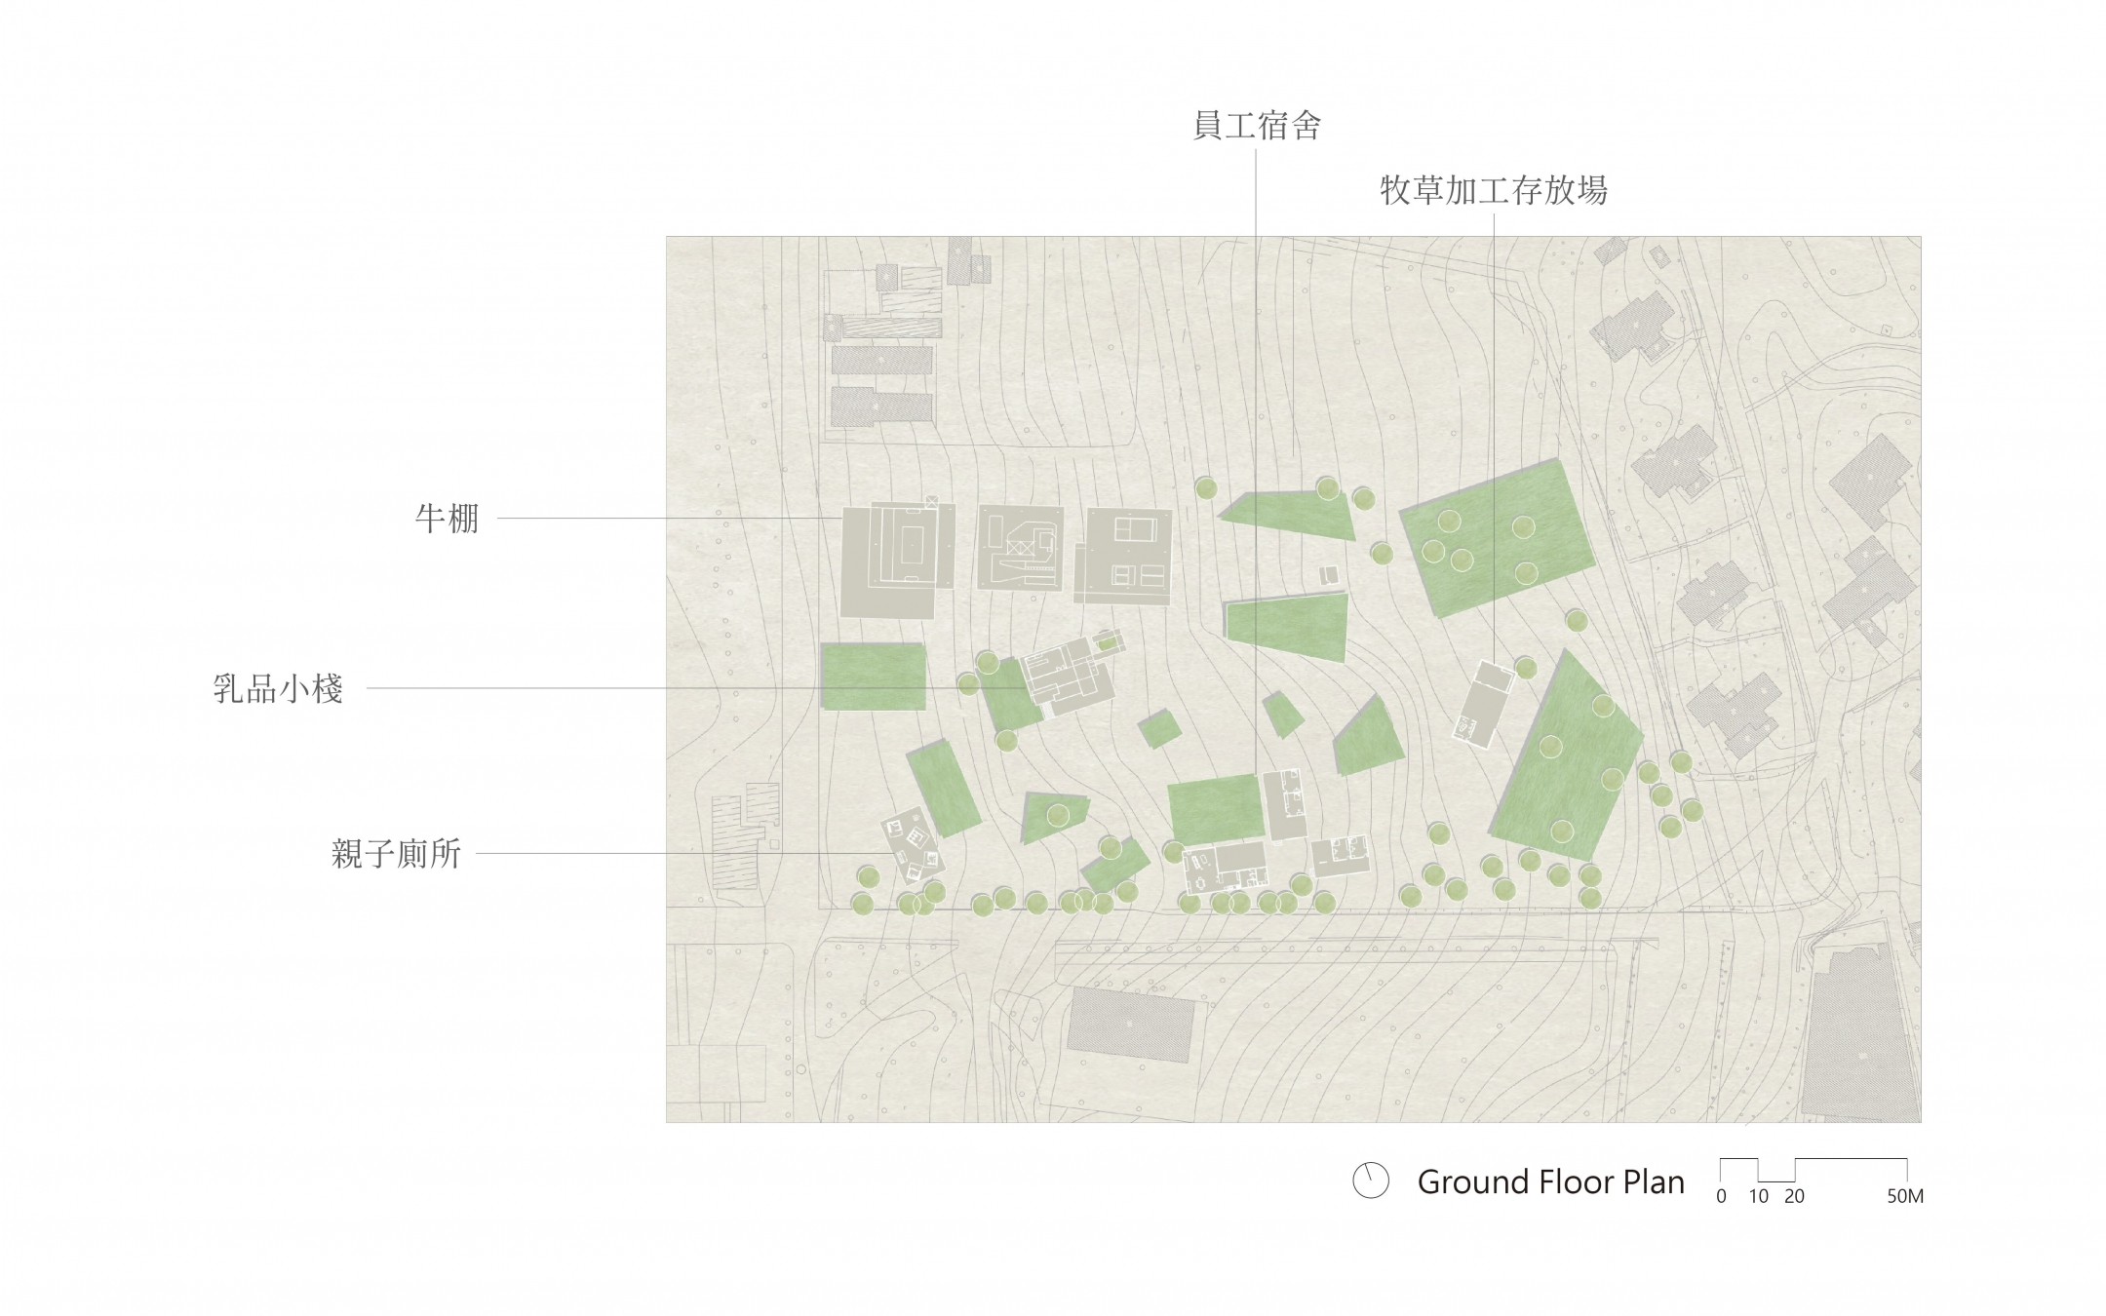
Task: Click the 0 scale bar number
Action: pos(1721,1196)
